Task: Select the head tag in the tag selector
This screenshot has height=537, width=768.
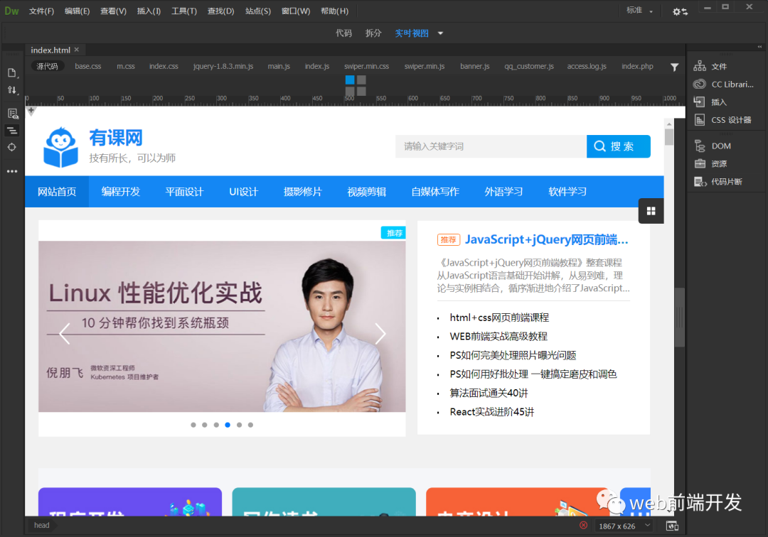Action: 41,525
